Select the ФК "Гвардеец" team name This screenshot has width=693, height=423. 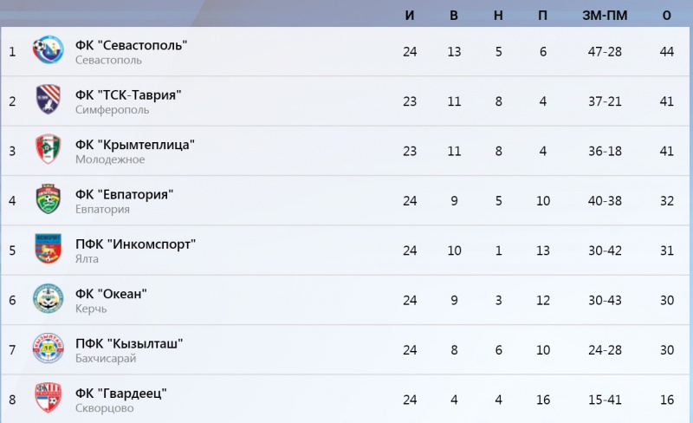coord(121,394)
